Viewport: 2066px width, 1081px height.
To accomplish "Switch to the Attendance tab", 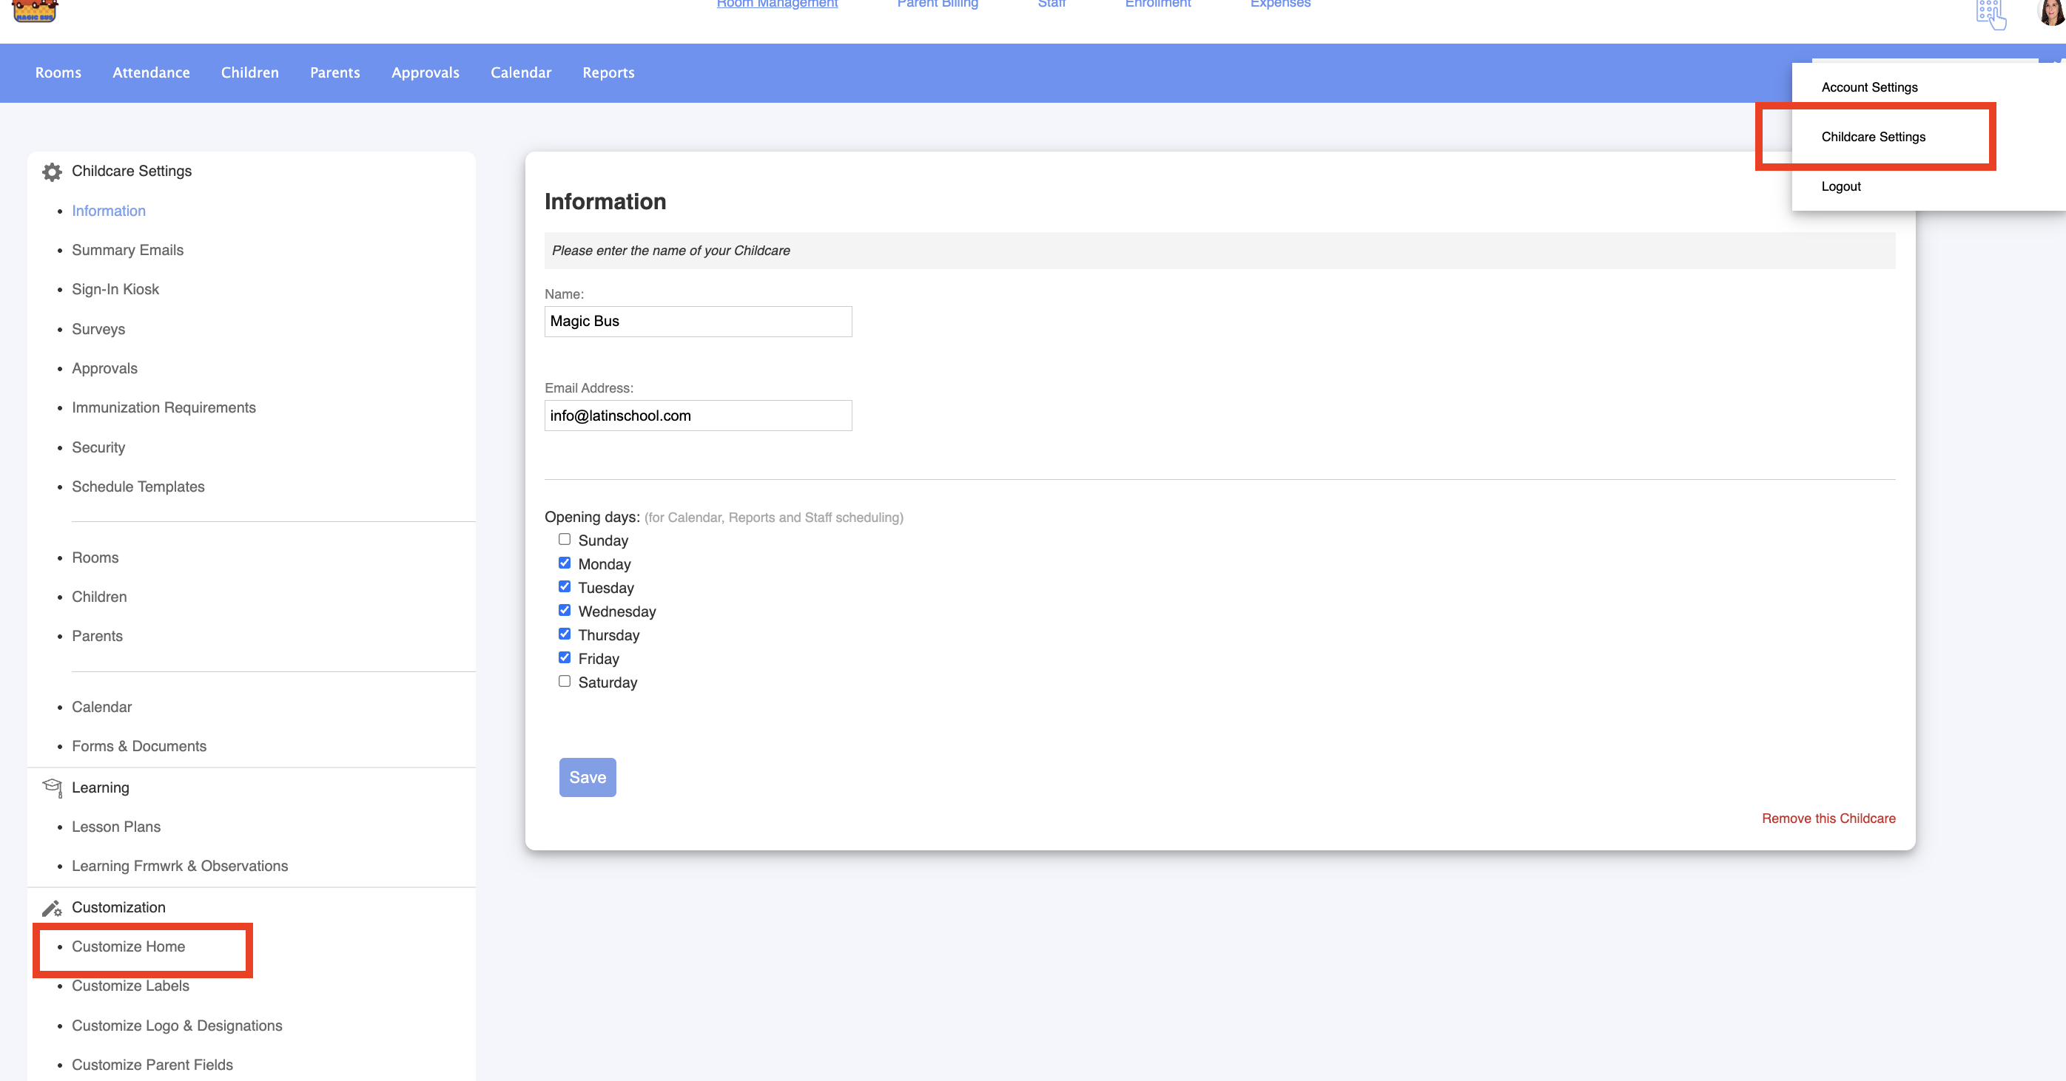I will pyautogui.click(x=151, y=73).
